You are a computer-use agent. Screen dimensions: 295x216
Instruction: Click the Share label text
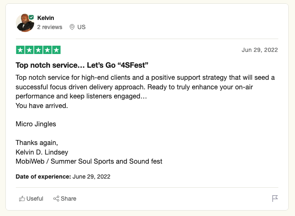(68, 199)
